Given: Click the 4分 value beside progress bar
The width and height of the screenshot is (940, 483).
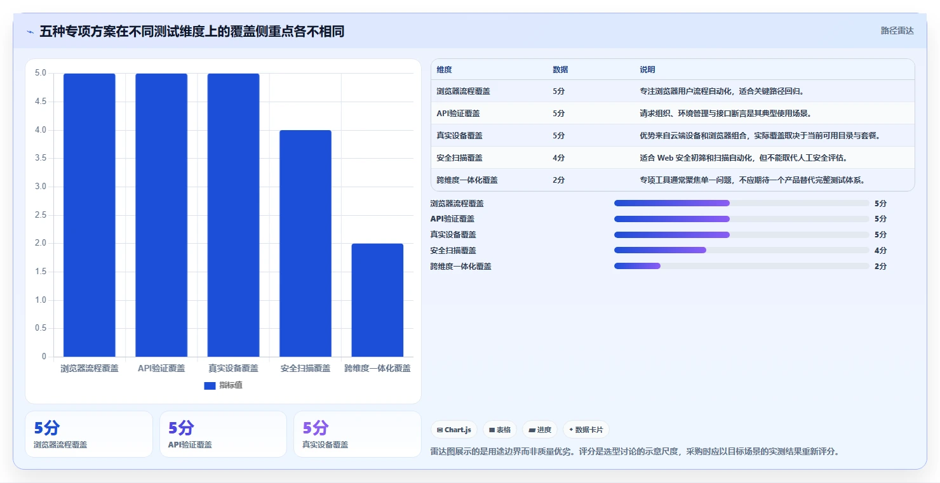Looking at the screenshot, I should (880, 251).
